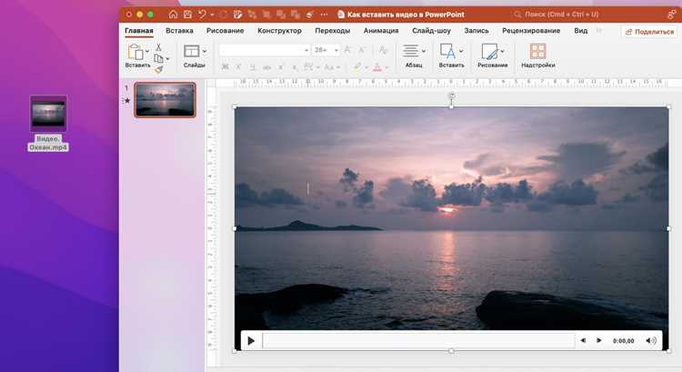This screenshot has height=372, width=682.
Task: Toggle underline Ч formatting
Action: point(252,67)
